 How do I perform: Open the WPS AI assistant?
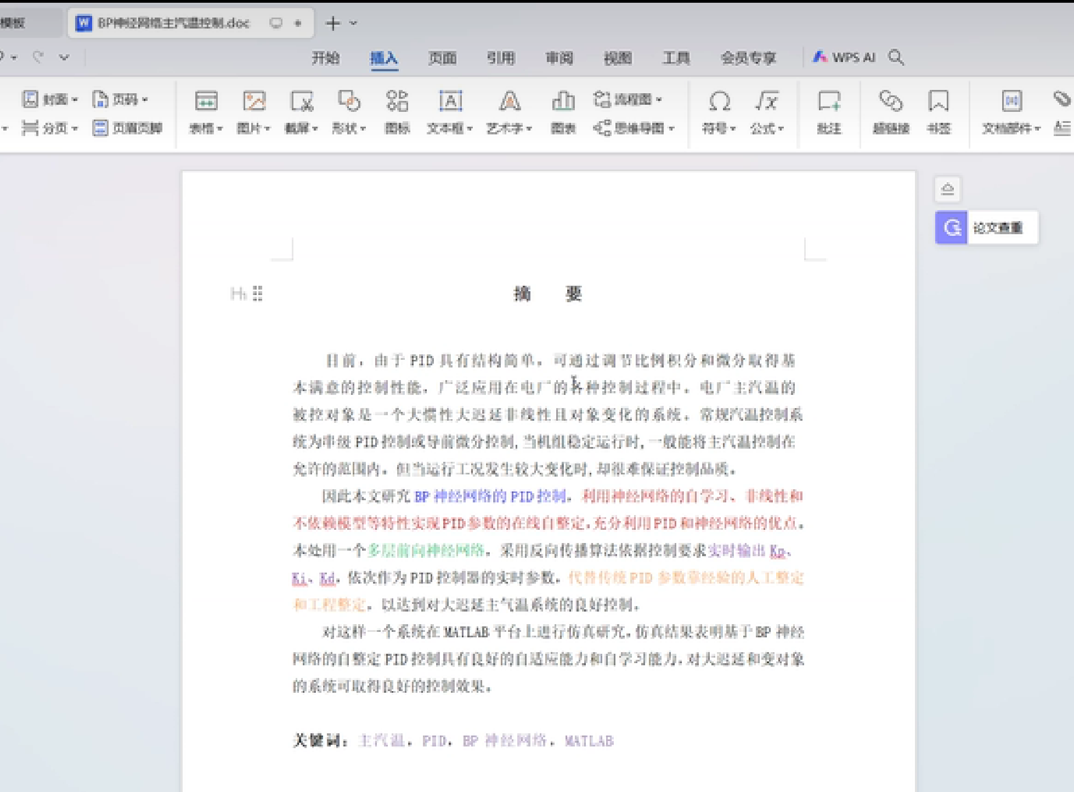point(845,58)
